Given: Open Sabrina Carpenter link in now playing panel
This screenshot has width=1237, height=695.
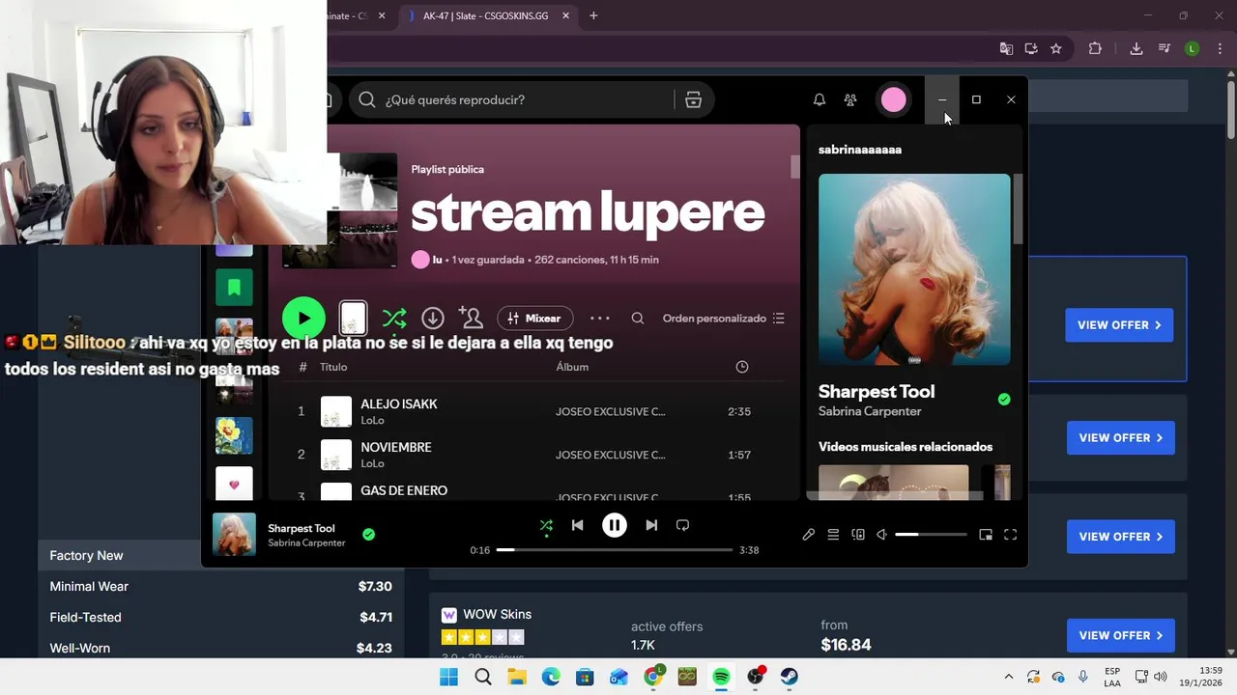Looking at the screenshot, I should [870, 411].
